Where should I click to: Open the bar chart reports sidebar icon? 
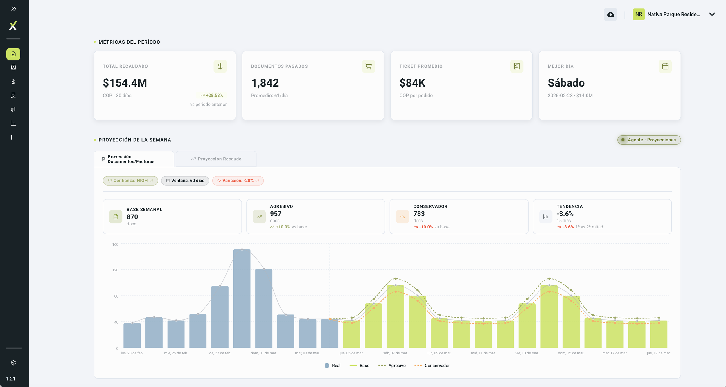pyautogui.click(x=13, y=123)
